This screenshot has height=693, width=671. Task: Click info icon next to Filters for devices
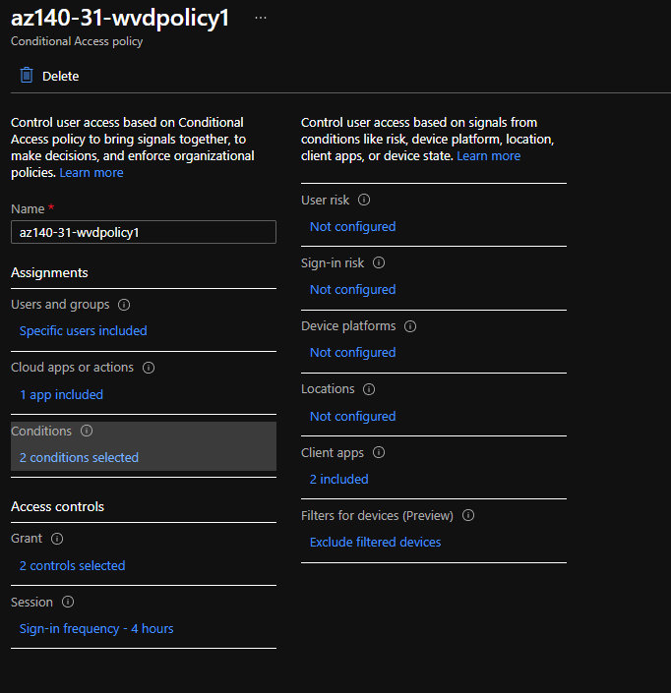point(468,515)
